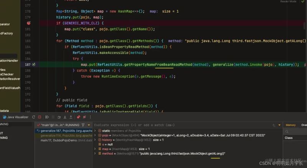The image size is (307, 168).
Task: Click the Rerun debug session icon
Action: pyautogui.click(x=34, y=117)
